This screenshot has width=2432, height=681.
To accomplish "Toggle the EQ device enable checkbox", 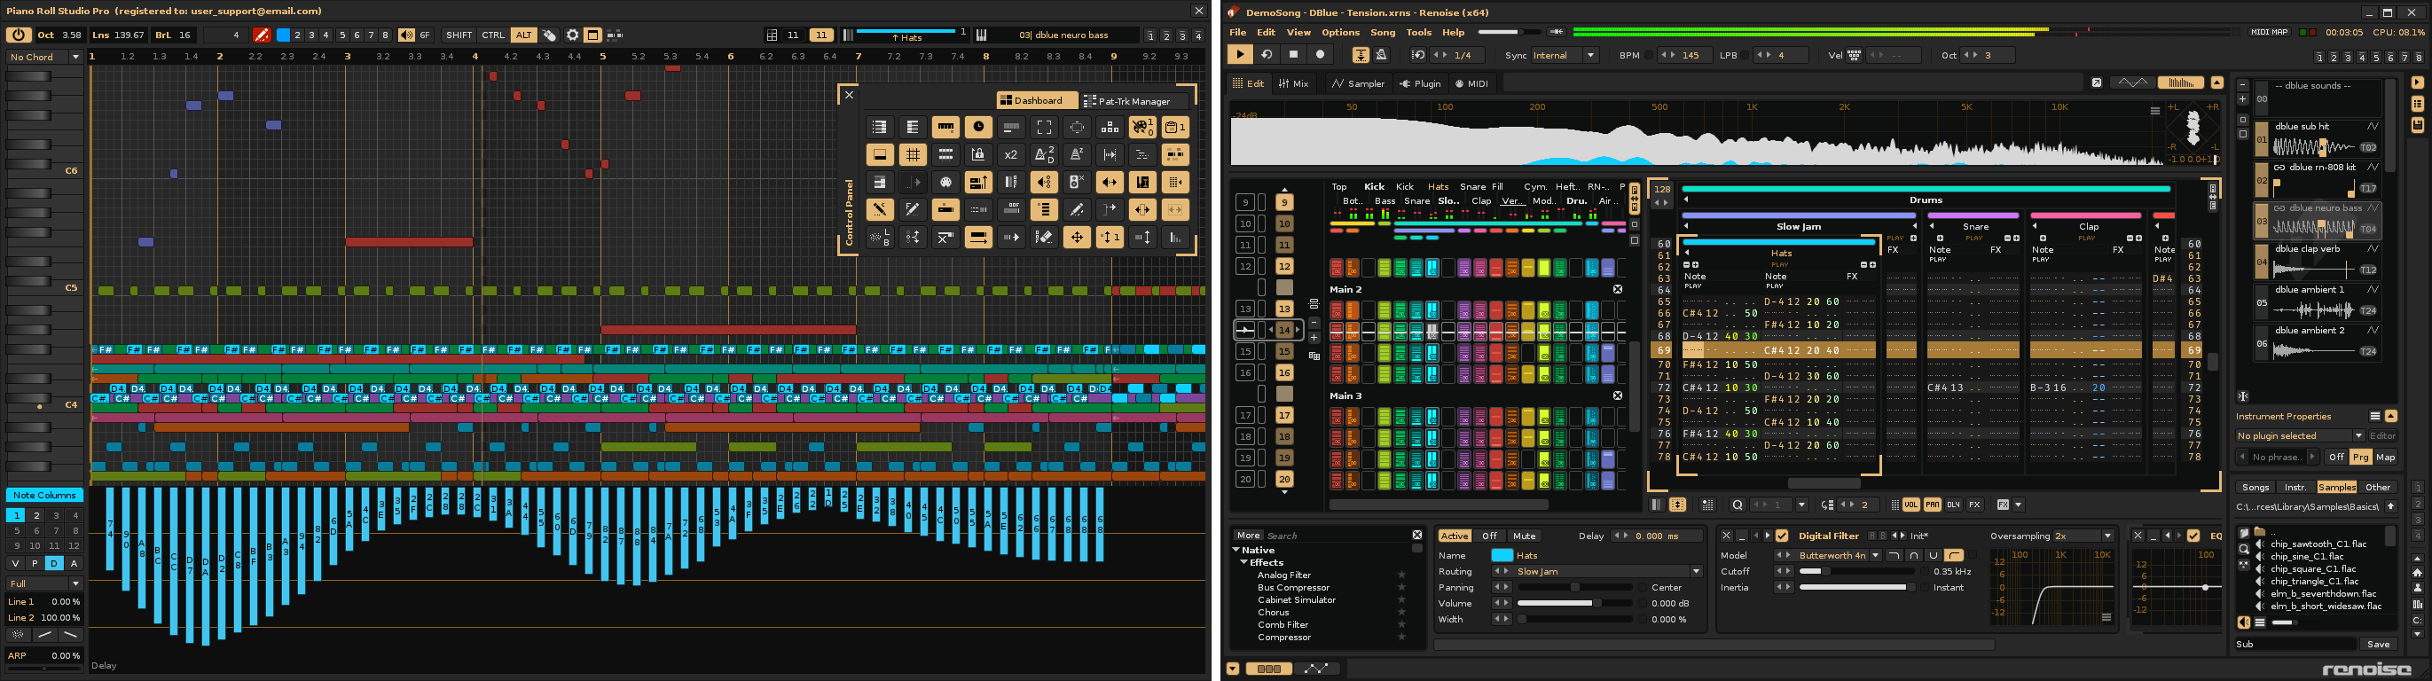I will click(x=2193, y=536).
